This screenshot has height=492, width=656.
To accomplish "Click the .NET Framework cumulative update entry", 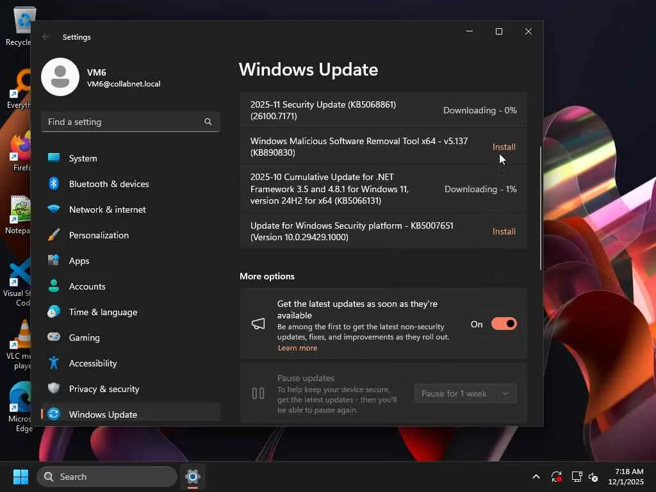I will tap(383, 189).
